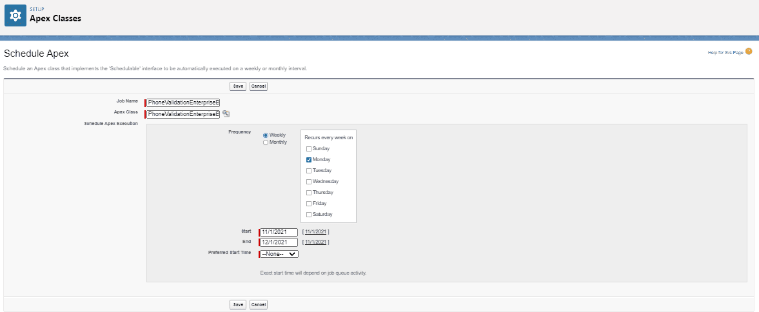Toggle the Friday checkbox

[309, 204]
